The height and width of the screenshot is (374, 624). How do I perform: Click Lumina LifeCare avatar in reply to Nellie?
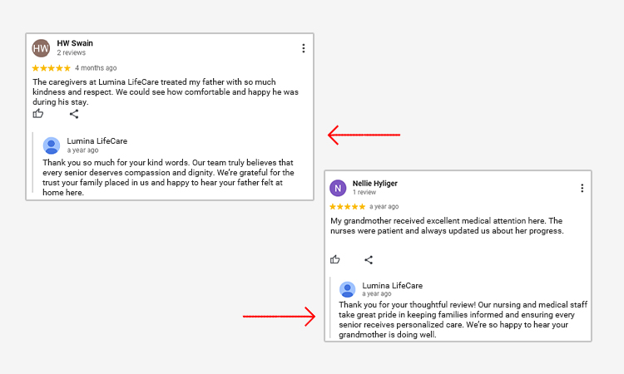(x=348, y=289)
